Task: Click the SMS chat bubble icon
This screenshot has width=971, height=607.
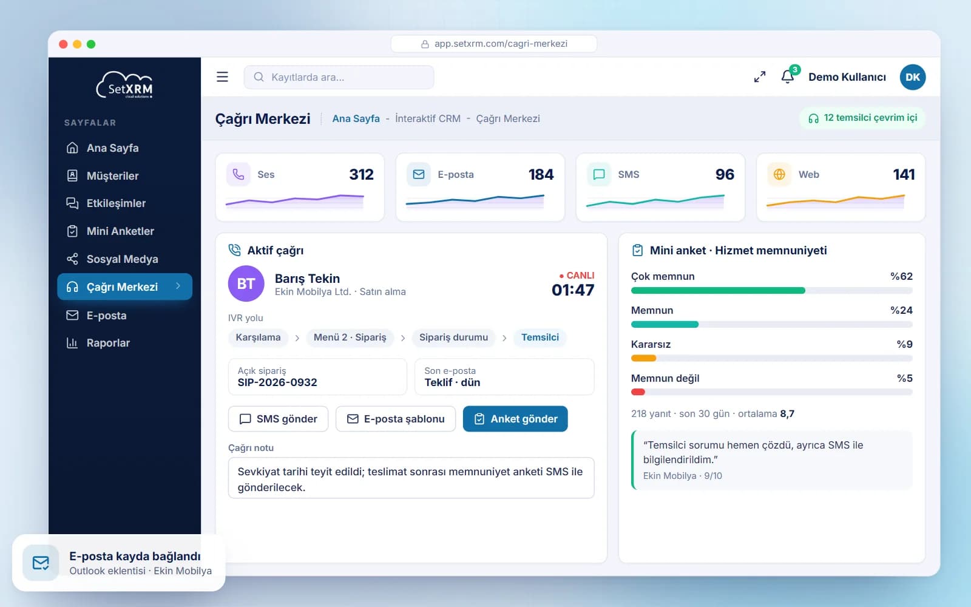Action: [x=599, y=174]
